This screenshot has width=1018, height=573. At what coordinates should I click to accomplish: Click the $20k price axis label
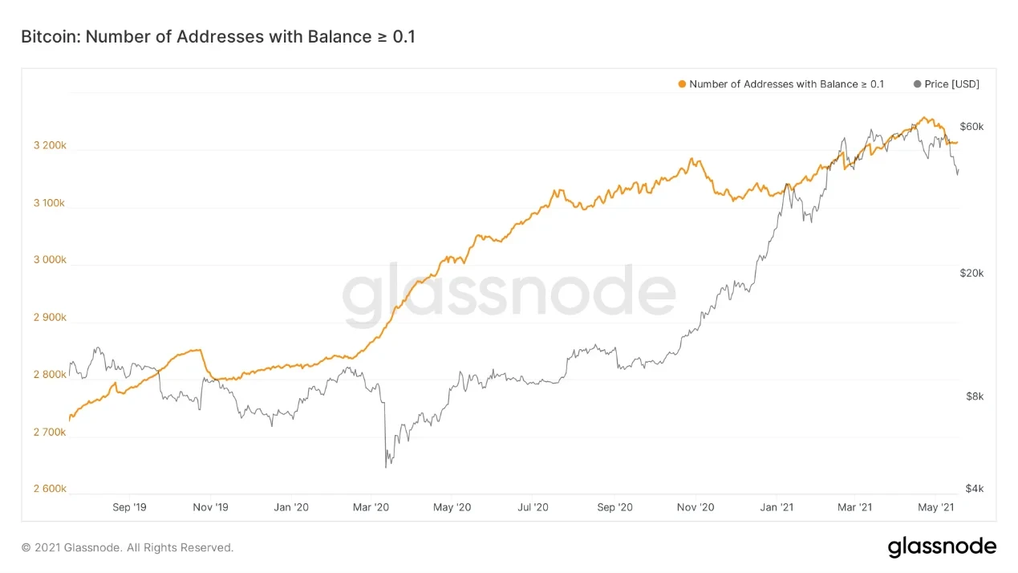tap(971, 273)
